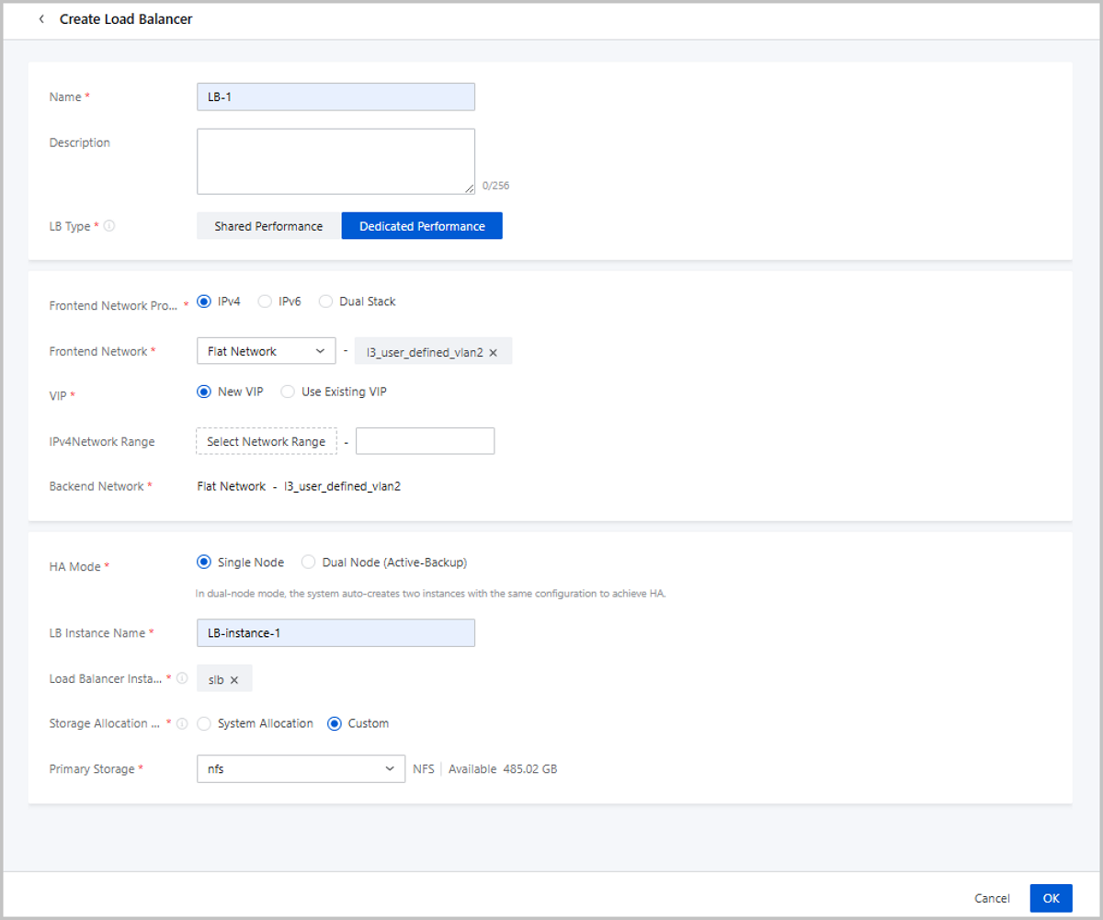Switch to Shared Performance LB type
The width and height of the screenshot is (1103, 920).
click(x=268, y=226)
